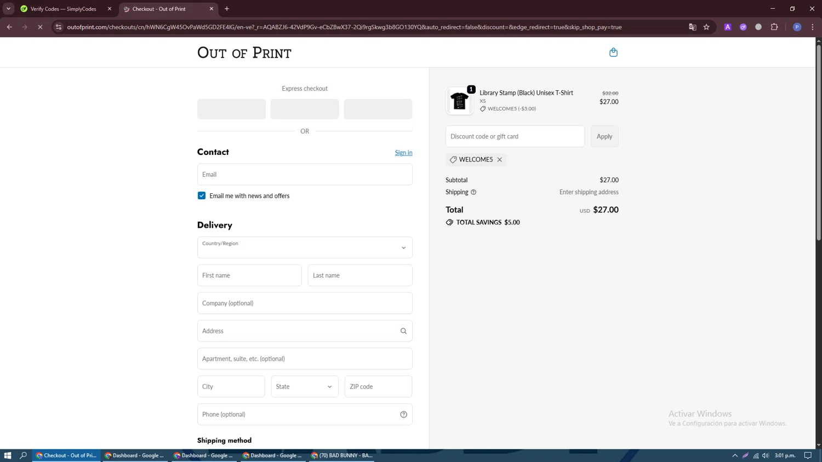Click the Library Stamp T-Shirt thumbnail
Screen dimensions: 822x462
tap(459, 101)
